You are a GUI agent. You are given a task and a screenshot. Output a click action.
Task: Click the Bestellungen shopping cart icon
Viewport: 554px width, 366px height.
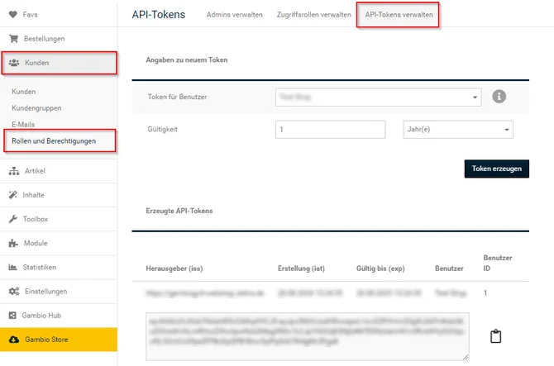point(14,39)
